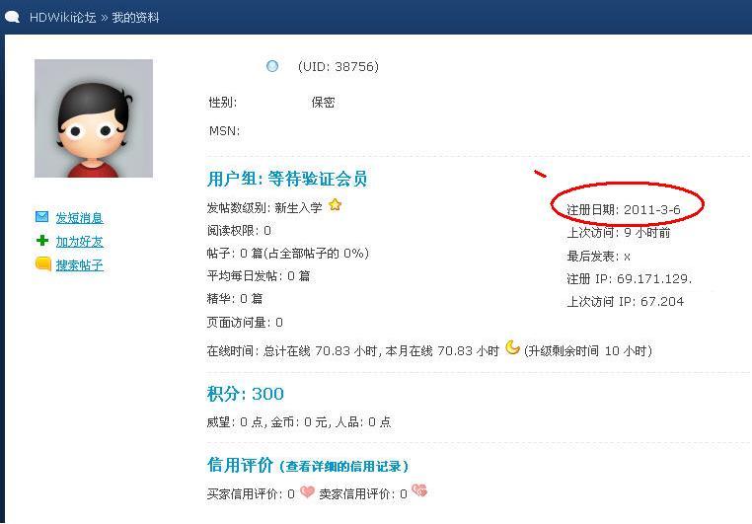Click the envelope icon beside 发短消息
The height and width of the screenshot is (524, 752).
[41, 217]
